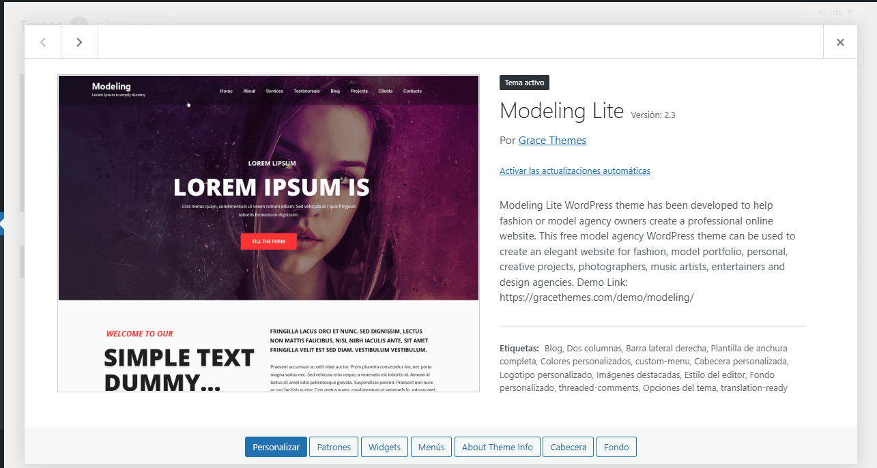Open the Ayuda dropdown behind the overlay
This screenshot has height=468, width=877.
click(834, 12)
